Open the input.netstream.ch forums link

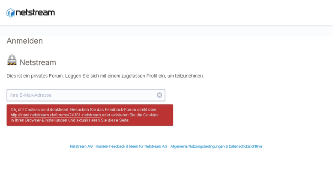pyautogui.click(x=56, y=115)
